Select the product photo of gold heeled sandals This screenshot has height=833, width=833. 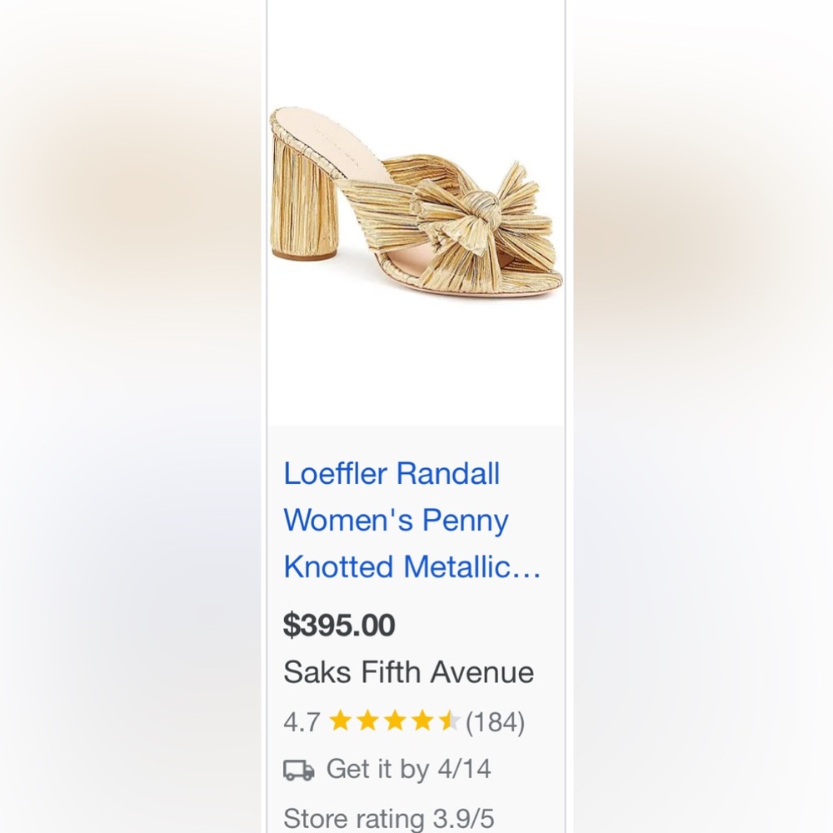point(416,208)
